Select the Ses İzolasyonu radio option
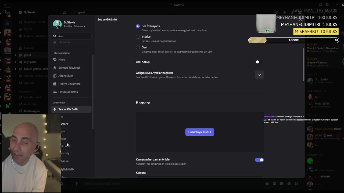The height and width of the screenshot is (193, 344). point(138,26)
